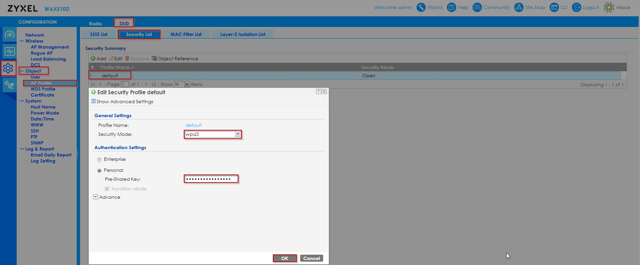Open the Site Map icon

(x=519, y=7)
